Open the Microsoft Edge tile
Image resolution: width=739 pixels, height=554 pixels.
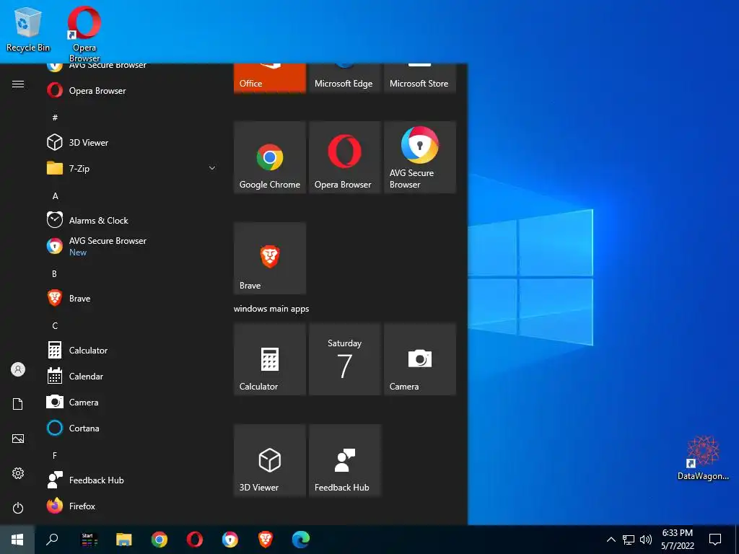coord(344,78)
